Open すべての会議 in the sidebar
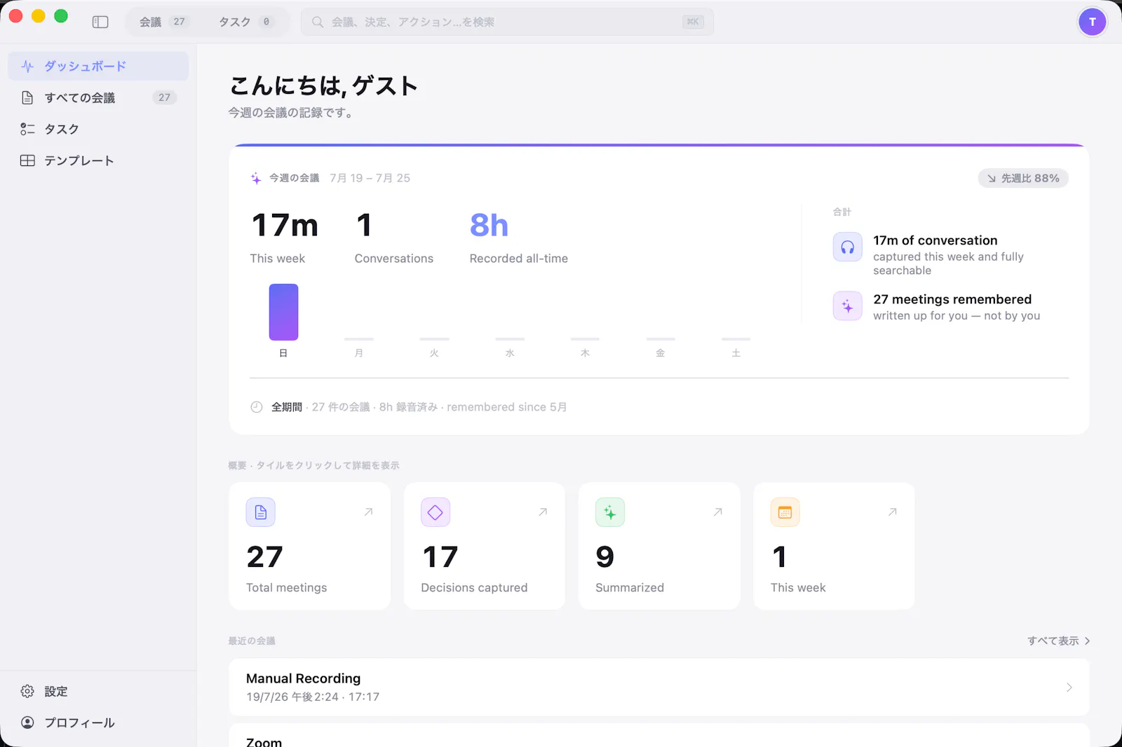This screenshot has height=747, width=1122. [x=98, y=97]
